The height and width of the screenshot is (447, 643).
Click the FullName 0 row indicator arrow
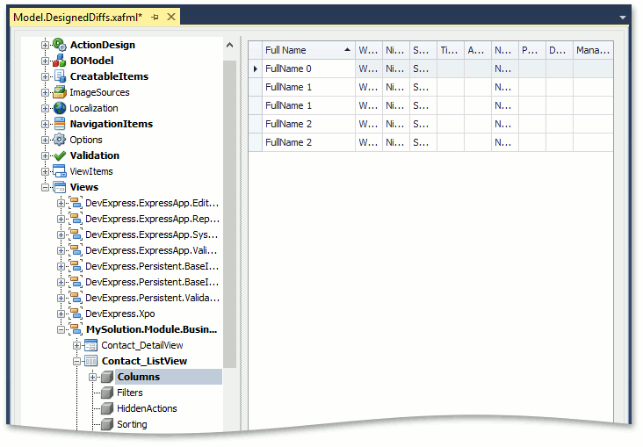255,68
